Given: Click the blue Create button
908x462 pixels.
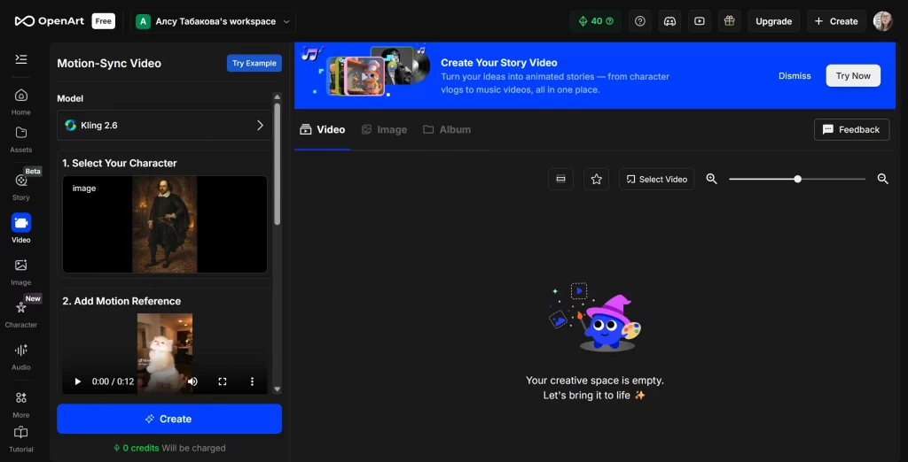Looking at the screenshot, I should [x=169, y=419].
